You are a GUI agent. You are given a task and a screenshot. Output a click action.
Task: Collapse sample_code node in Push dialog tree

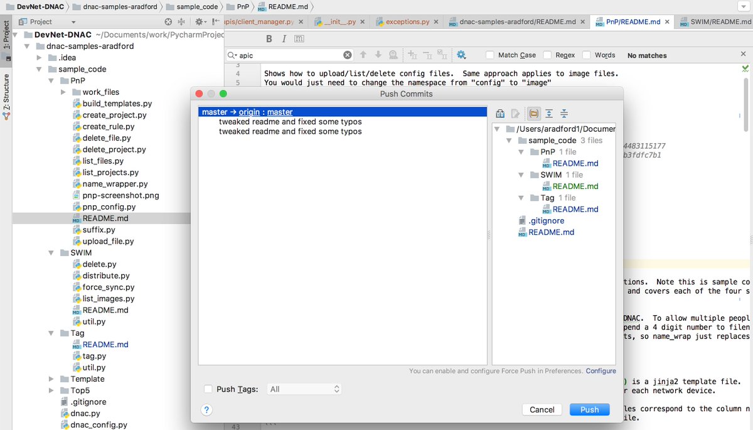tap(510, 141)
